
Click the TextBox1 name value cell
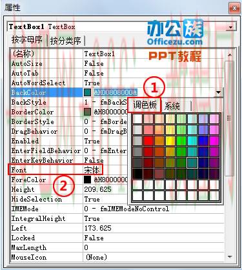154,54
